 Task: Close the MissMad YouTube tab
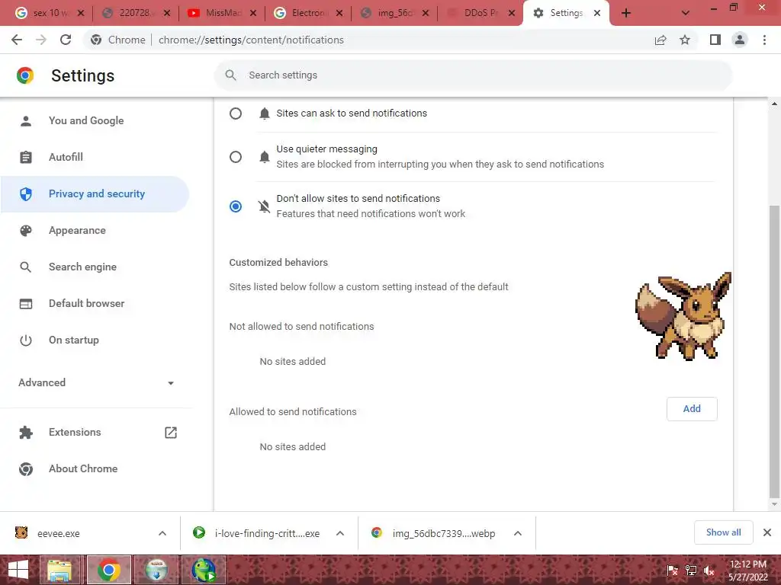point(253,14)
